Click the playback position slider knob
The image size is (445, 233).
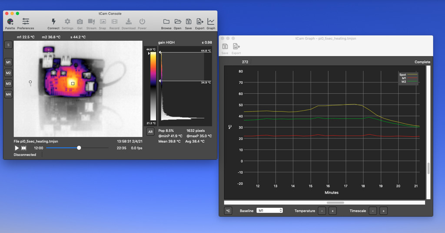(x=79, y=148)
